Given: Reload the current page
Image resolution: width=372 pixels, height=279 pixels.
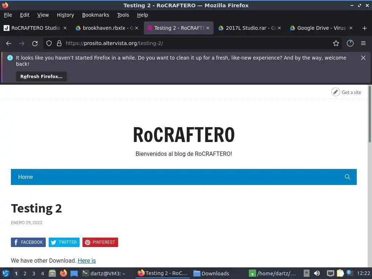Looking at the screenshot, I should pyautogui.click(x=35, y=44).
